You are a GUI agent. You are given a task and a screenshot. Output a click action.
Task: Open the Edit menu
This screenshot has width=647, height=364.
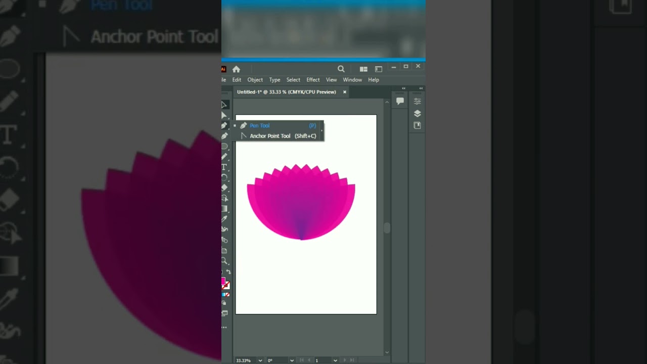coord(237,80)
